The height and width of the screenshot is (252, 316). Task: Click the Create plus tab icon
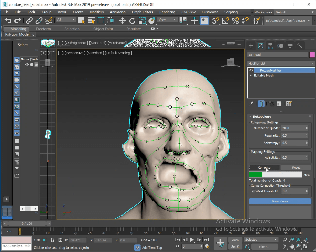click(x=251, y=46)
